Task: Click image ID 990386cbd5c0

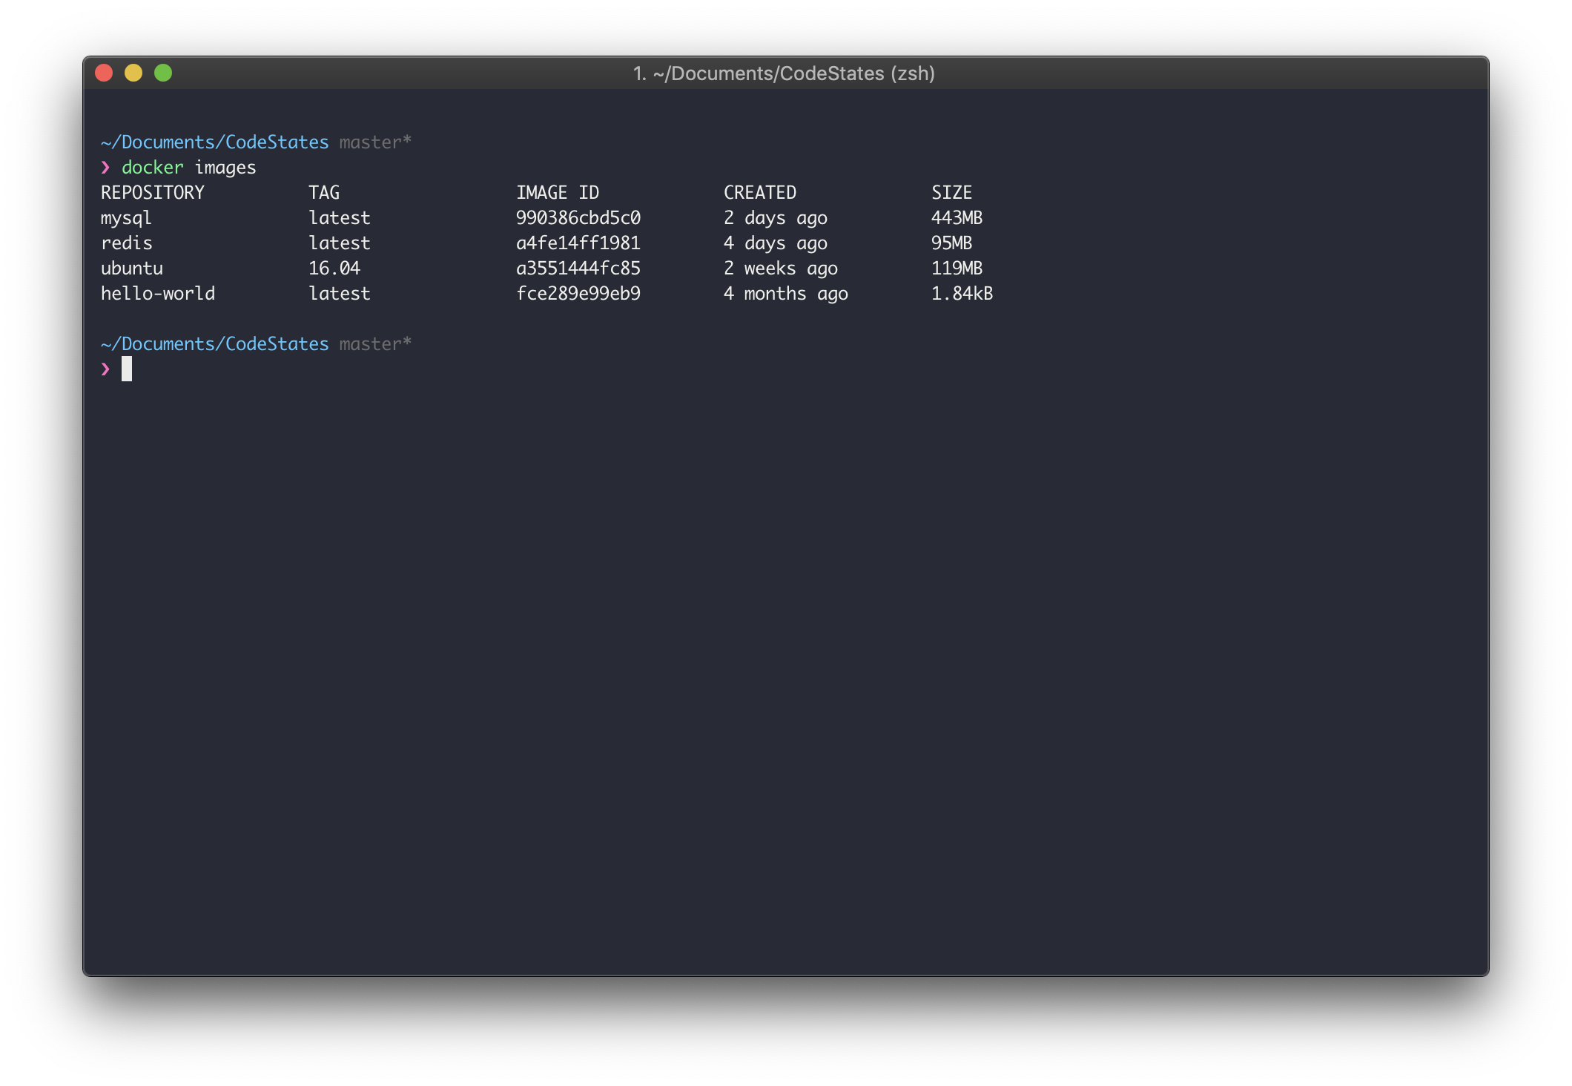Action: pos(578,218)
